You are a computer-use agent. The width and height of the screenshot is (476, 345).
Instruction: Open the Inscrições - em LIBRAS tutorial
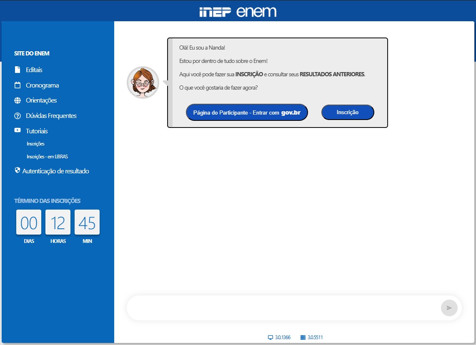pyautogui.click(x=47, y=157)
